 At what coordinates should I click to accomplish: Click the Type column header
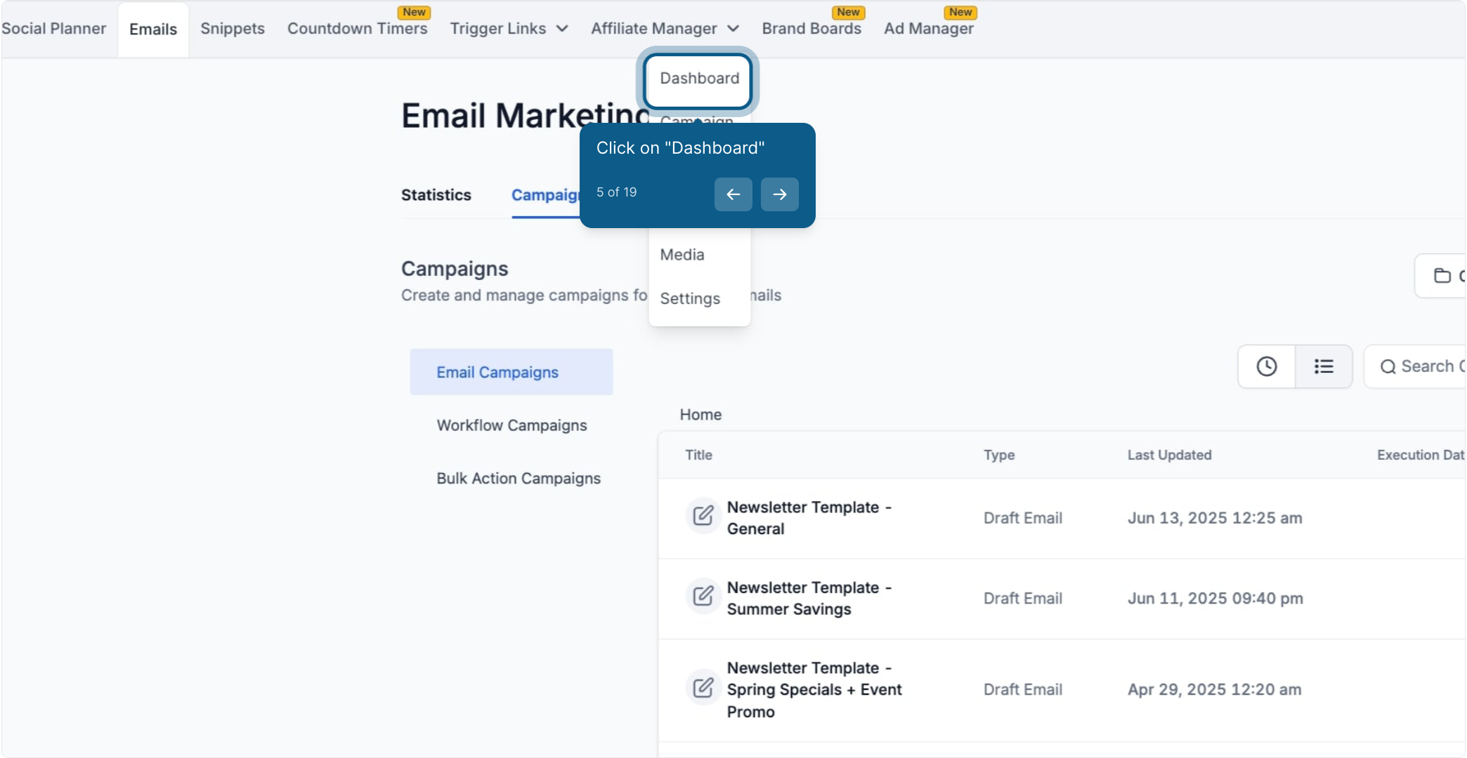pyautogui.click(x=999, y=455)
